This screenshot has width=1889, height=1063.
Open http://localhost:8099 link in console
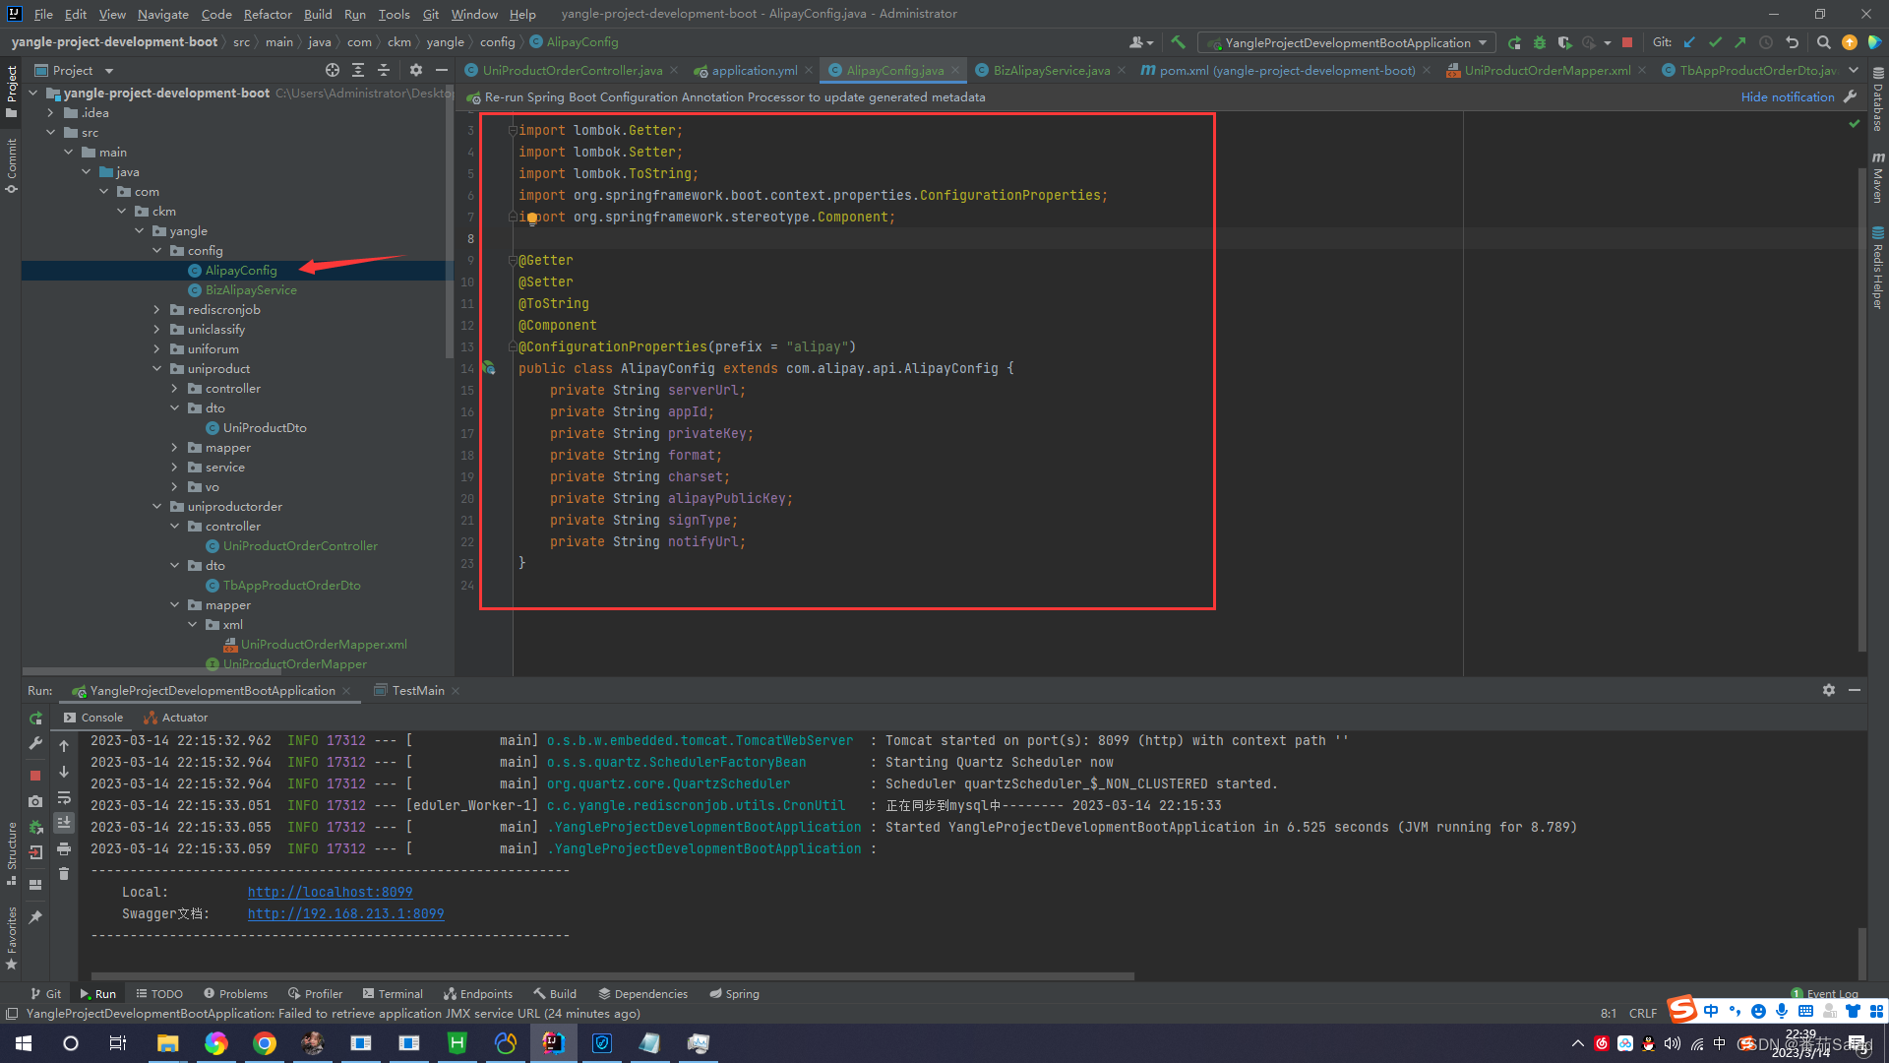330,892
